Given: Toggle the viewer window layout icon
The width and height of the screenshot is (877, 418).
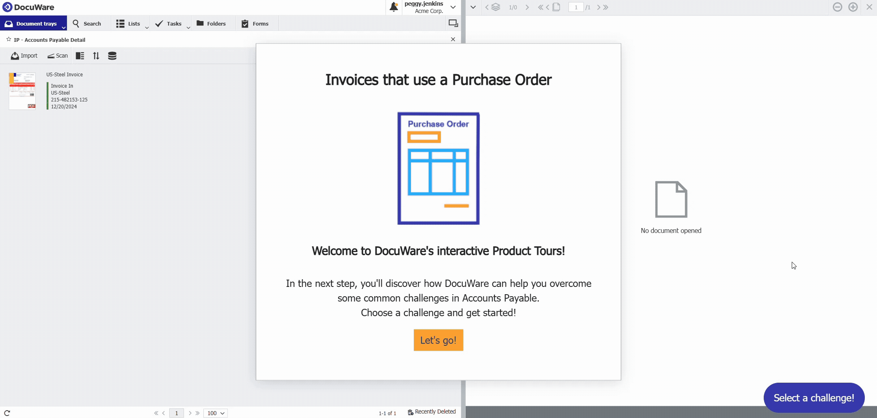Looking at the screenshot, I should pos(453,23).
